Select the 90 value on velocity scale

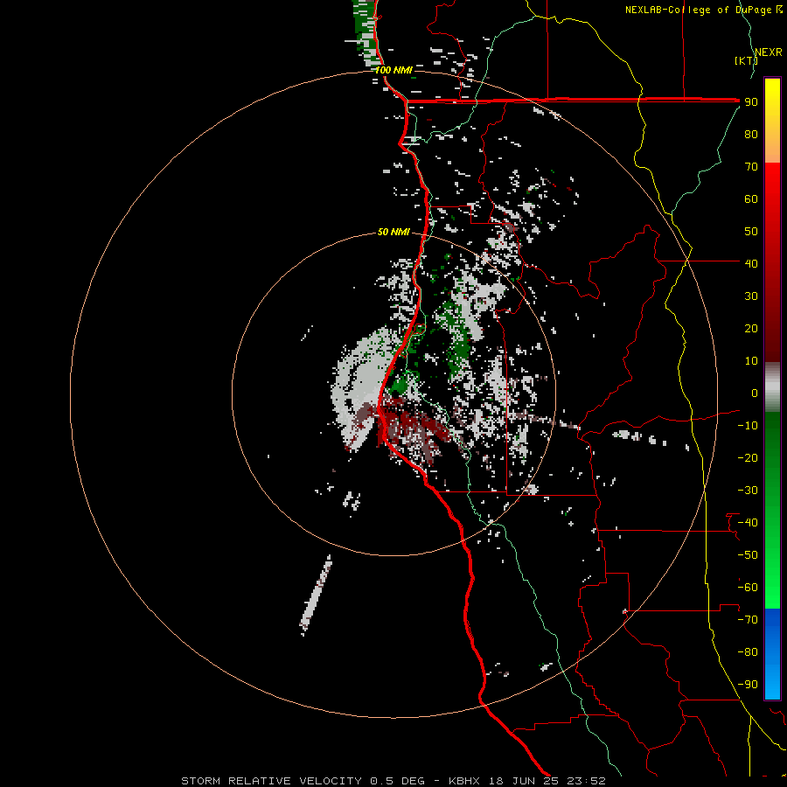[751, 102]
